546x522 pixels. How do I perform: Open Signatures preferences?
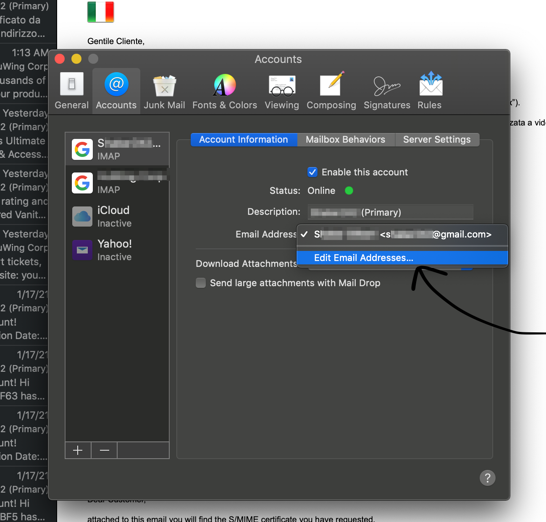pos(387,91)
